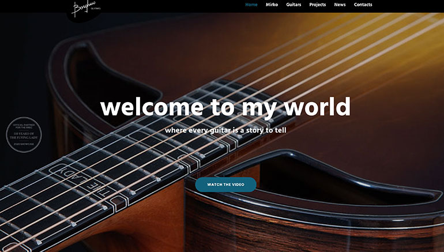Go to the Home page

click(x=251, y=5)
